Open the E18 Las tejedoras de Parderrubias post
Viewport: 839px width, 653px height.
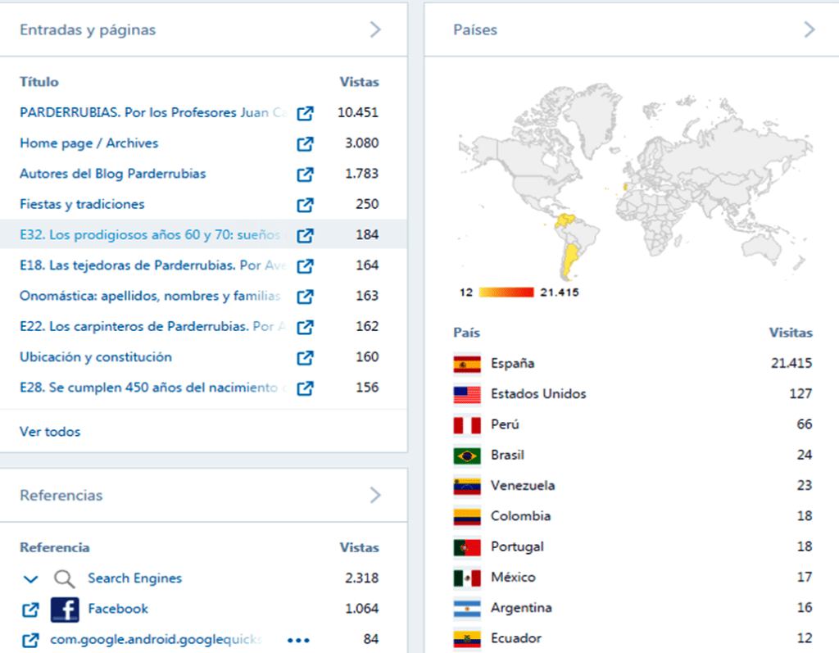pos(152,265)
